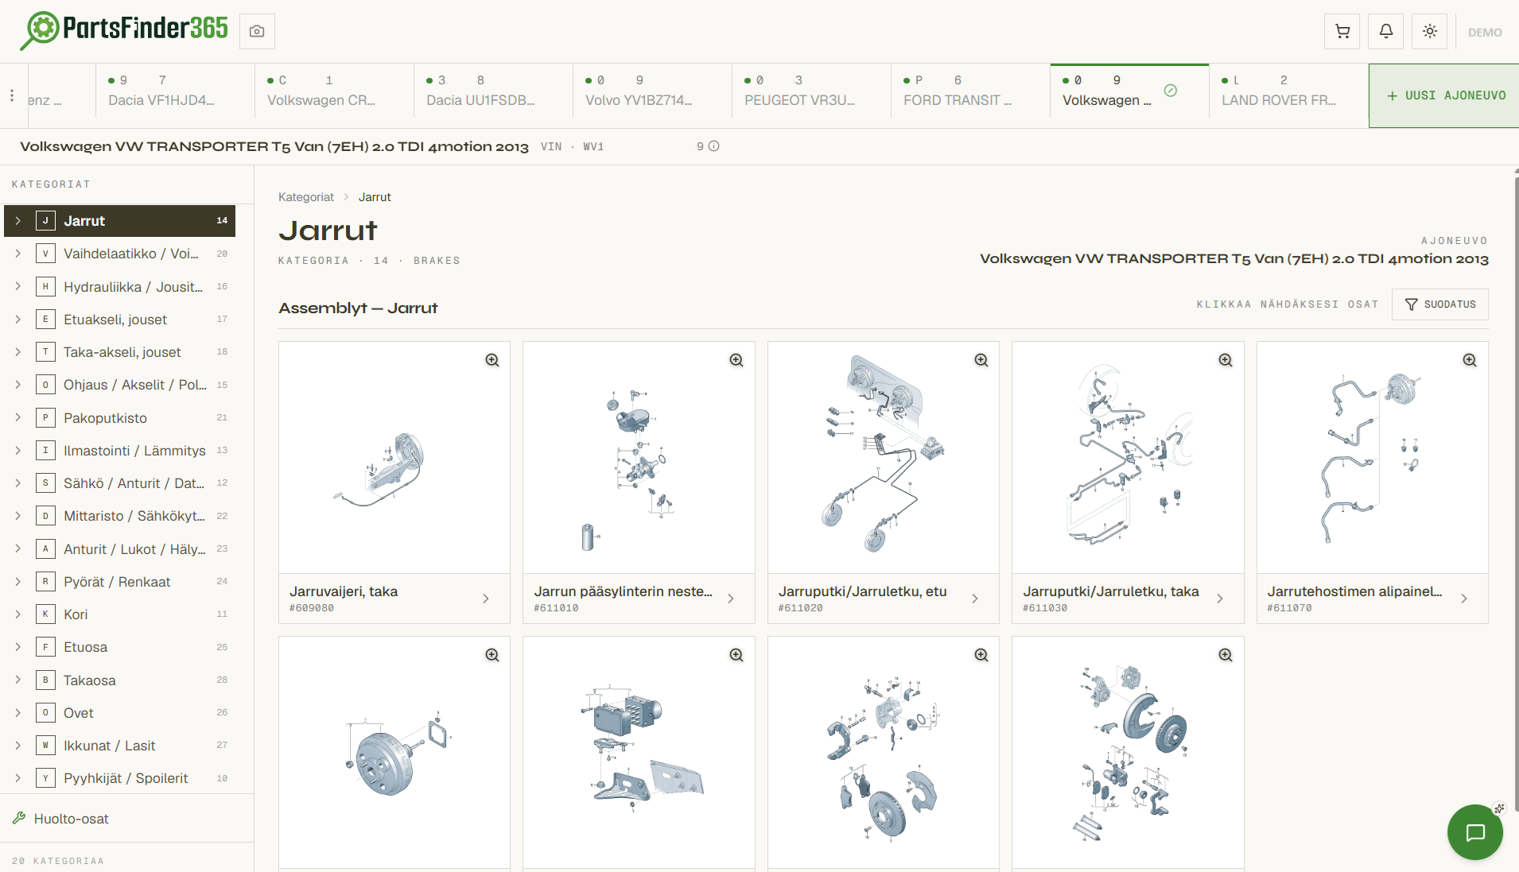Click the camera scan icon

click(x=257, y=32)
